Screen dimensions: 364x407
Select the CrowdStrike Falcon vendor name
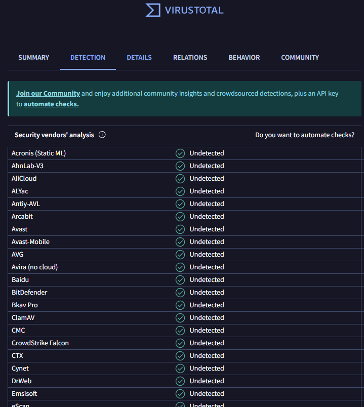point(40,343)
